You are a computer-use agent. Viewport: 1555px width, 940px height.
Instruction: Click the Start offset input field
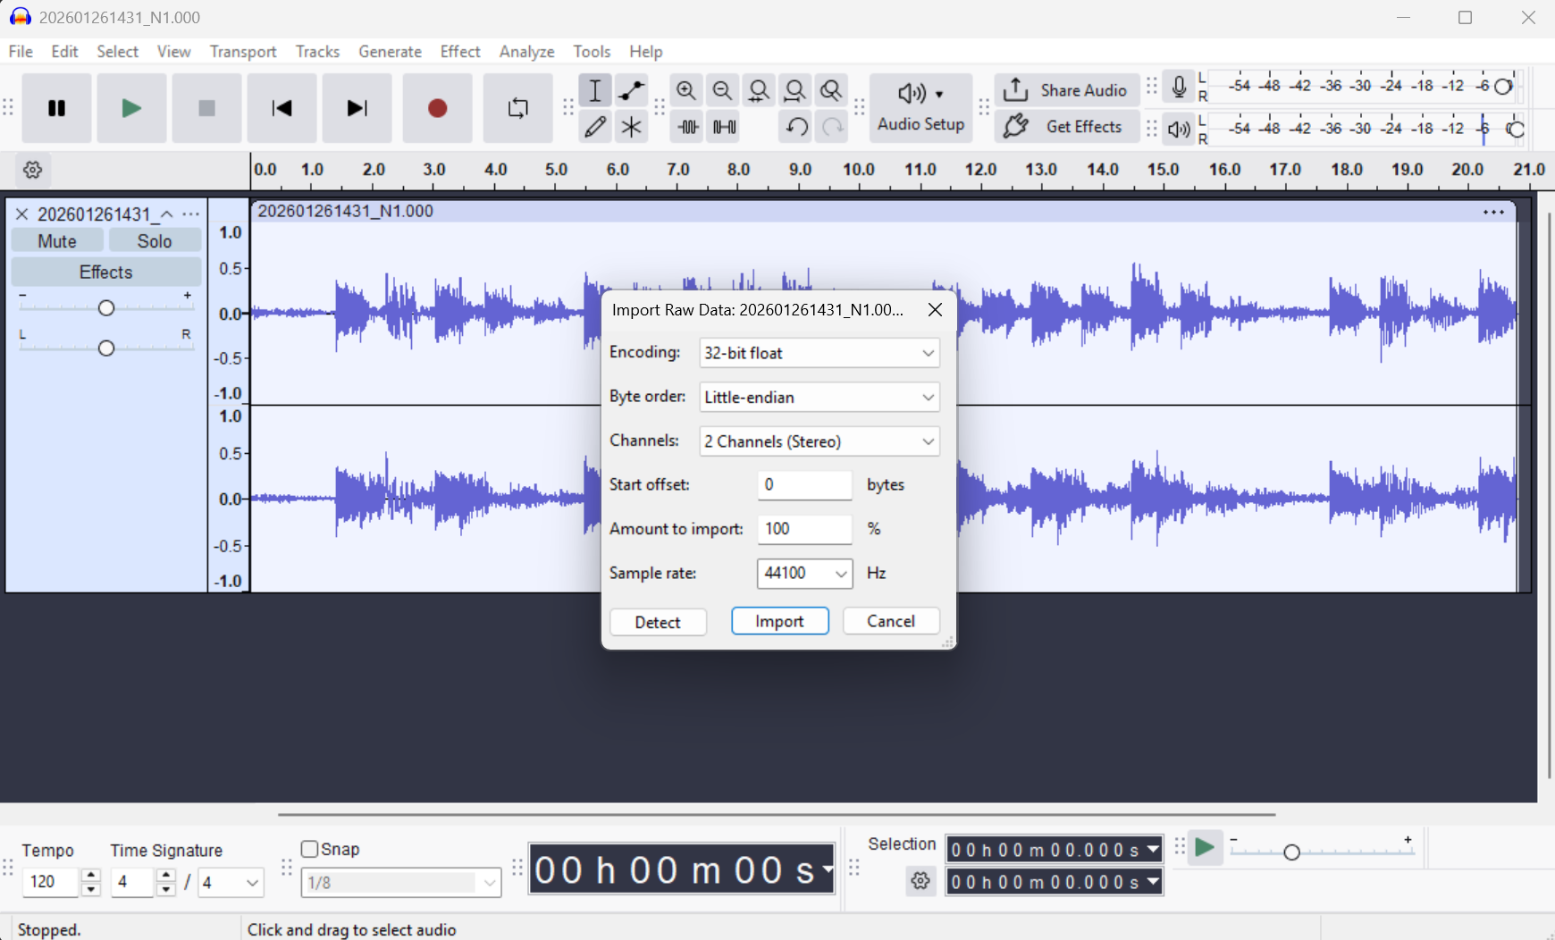tap(804, 485)
